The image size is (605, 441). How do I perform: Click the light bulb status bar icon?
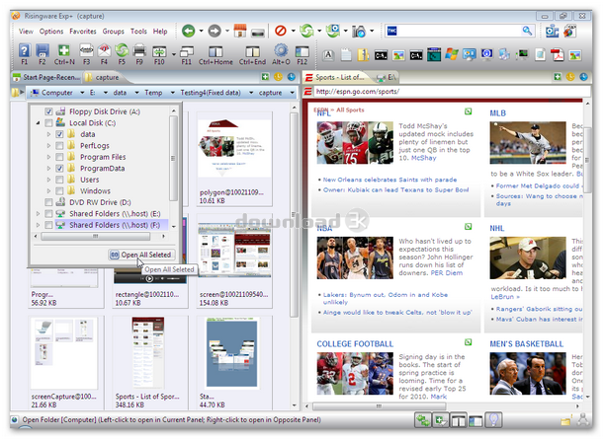[492, 421]
